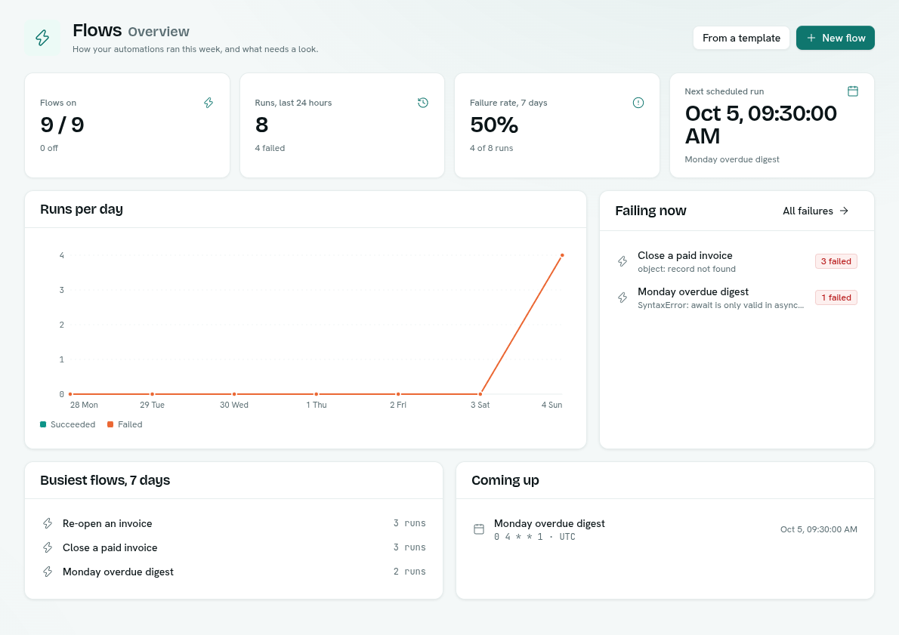Click '3 runs' beside Re-open an invoice
Screen dimensions: 899x635
[x=409, y=523]
